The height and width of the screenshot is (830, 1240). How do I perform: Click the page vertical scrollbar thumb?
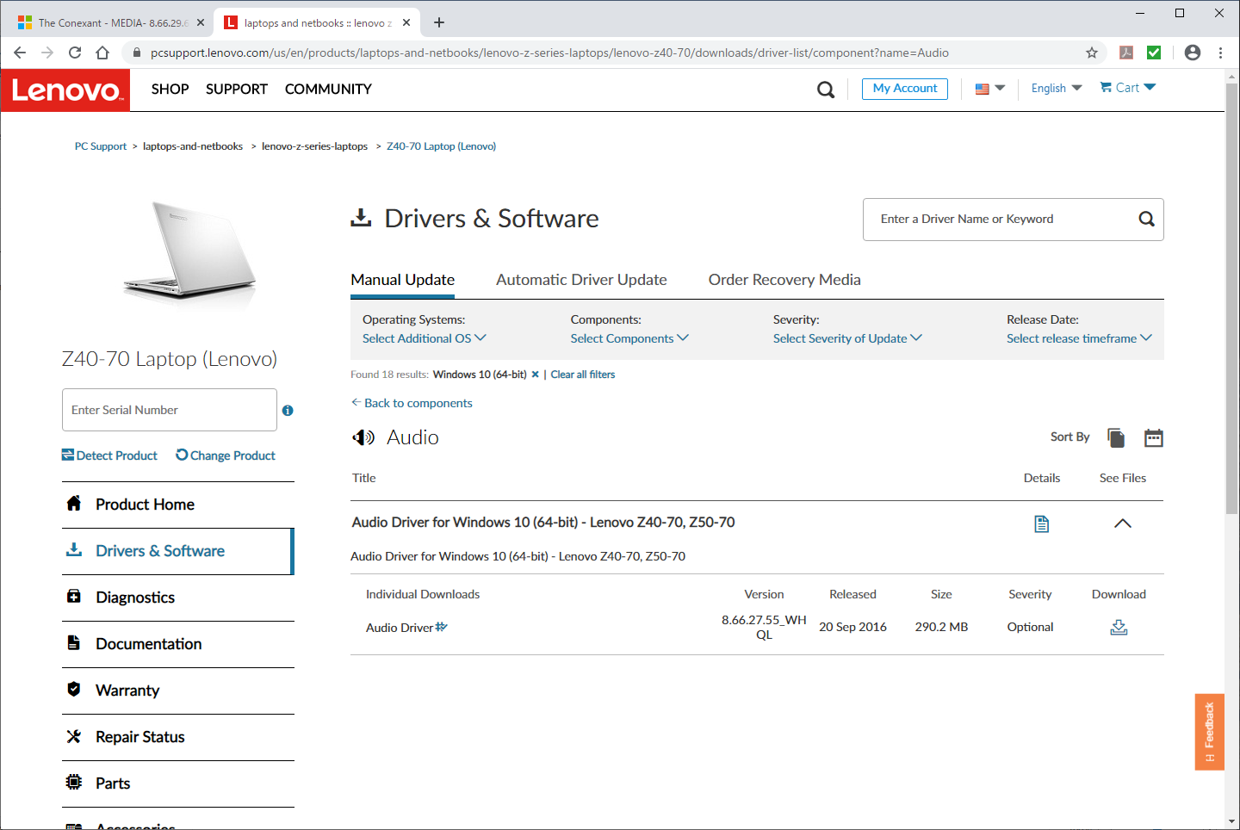(x=1232, y=299)
